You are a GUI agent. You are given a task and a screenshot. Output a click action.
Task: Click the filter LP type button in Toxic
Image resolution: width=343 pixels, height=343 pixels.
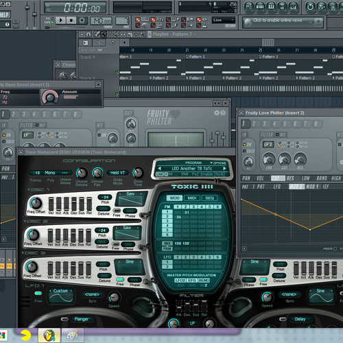(192, 323)
